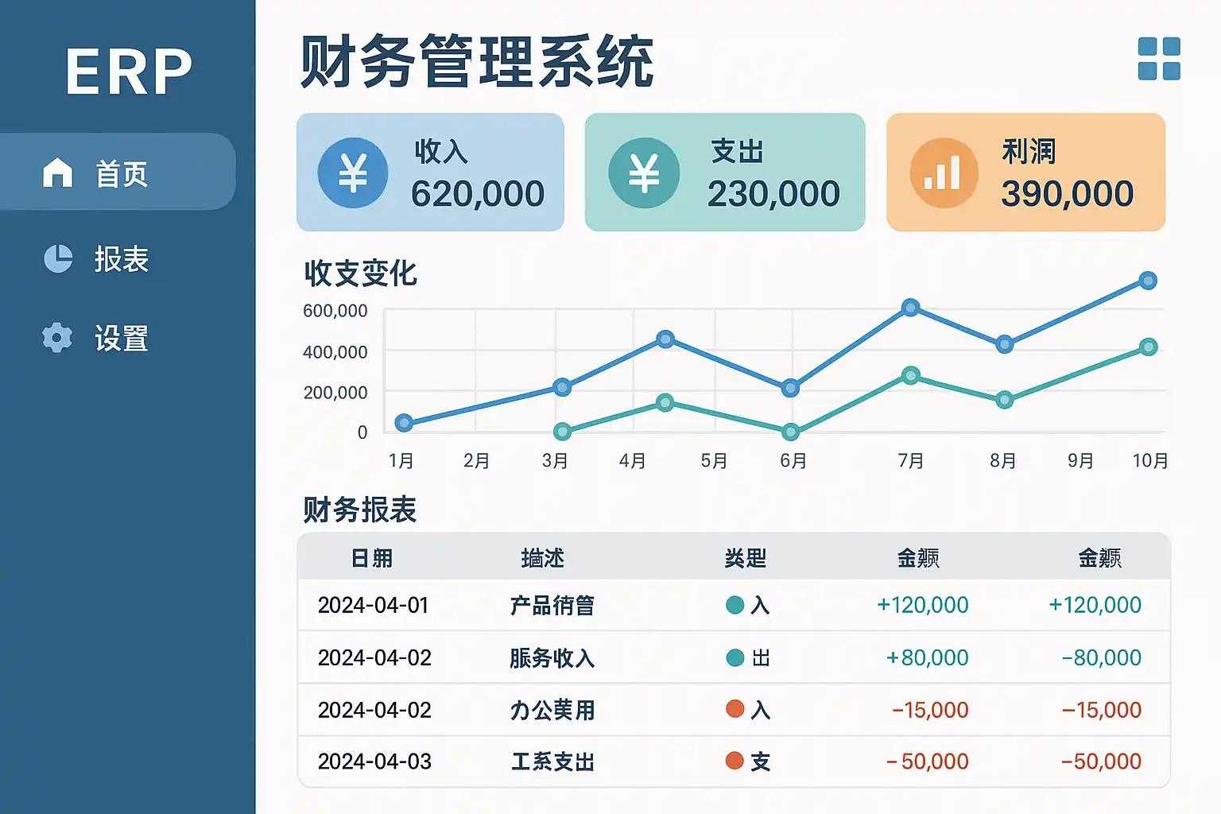Select the green expense data point at 8月
Screen dimensions: 1221x814
click(1005, 400)
